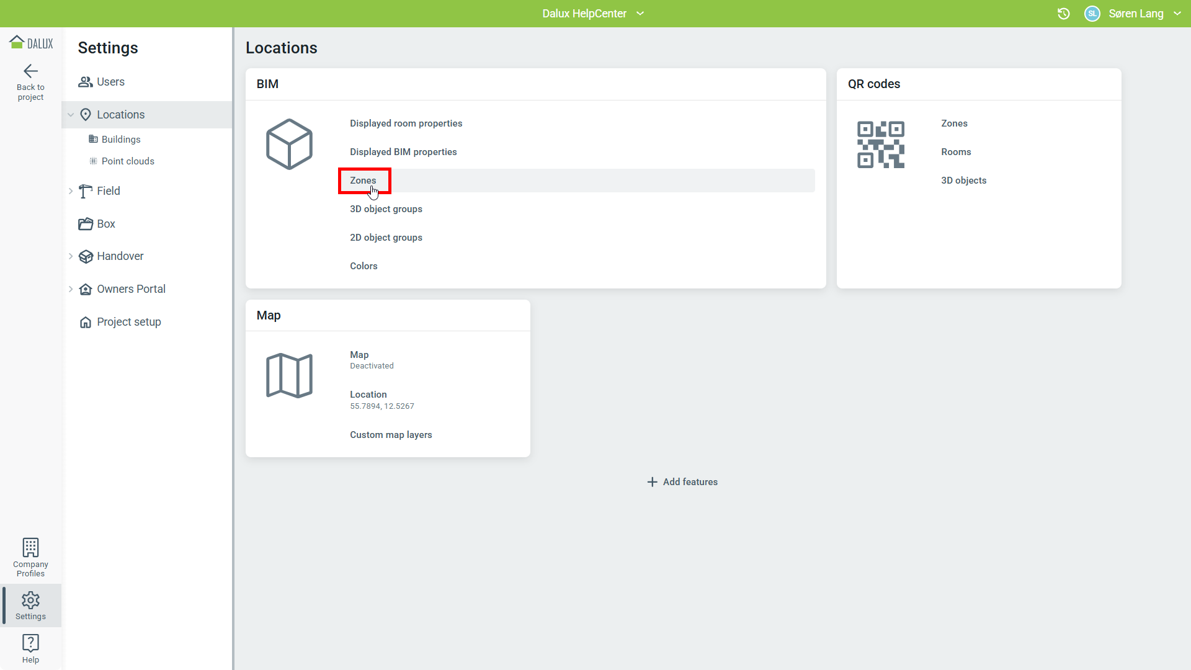The image size is (1191, 670).
Task: Open Custom map layers
Action: click(391, 435)
